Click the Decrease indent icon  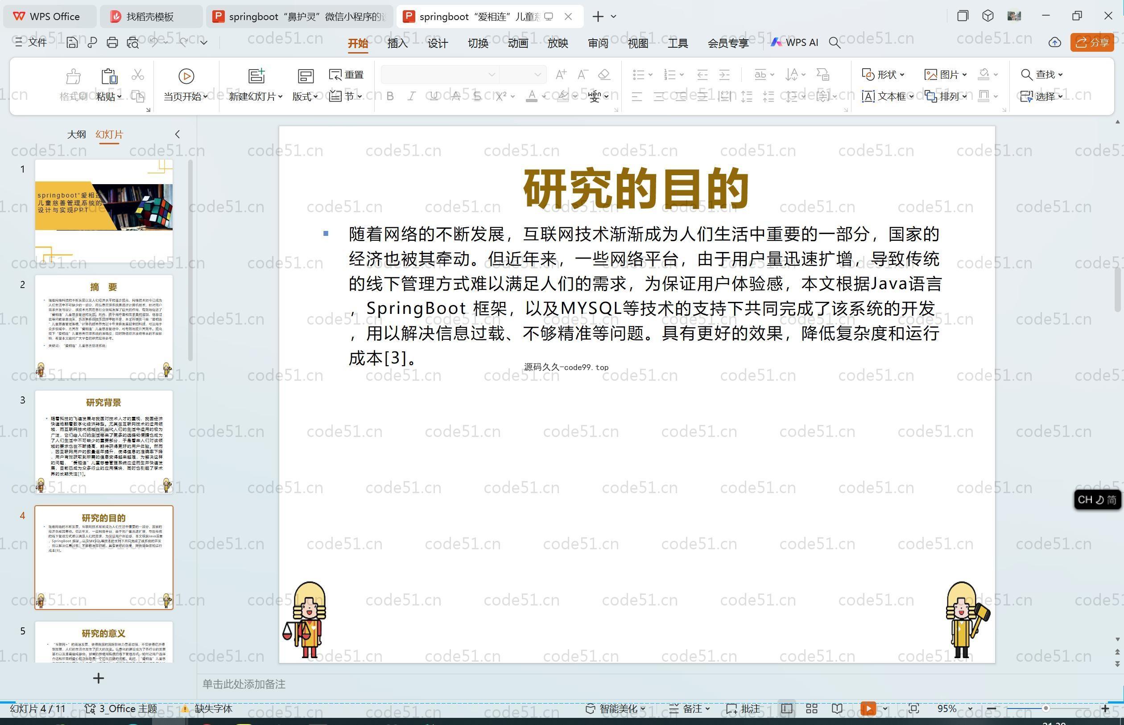click(x=702, y=74)
